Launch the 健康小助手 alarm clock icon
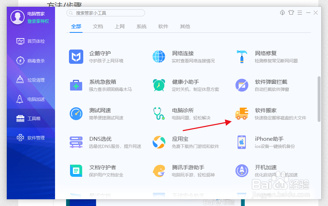 coord(159,85)
